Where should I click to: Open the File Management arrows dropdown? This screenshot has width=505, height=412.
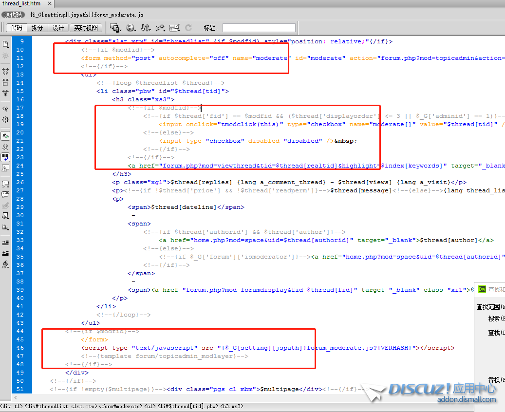coord(146,28)
